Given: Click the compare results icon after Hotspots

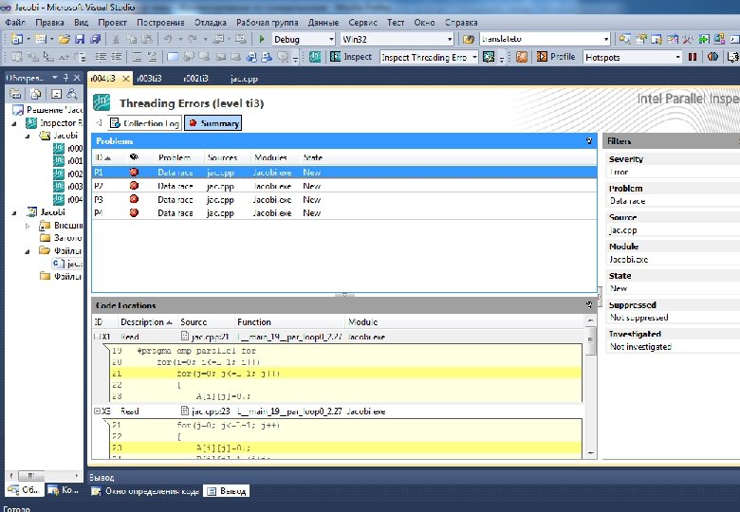Looking at the screenshot, I should point(712,57).
